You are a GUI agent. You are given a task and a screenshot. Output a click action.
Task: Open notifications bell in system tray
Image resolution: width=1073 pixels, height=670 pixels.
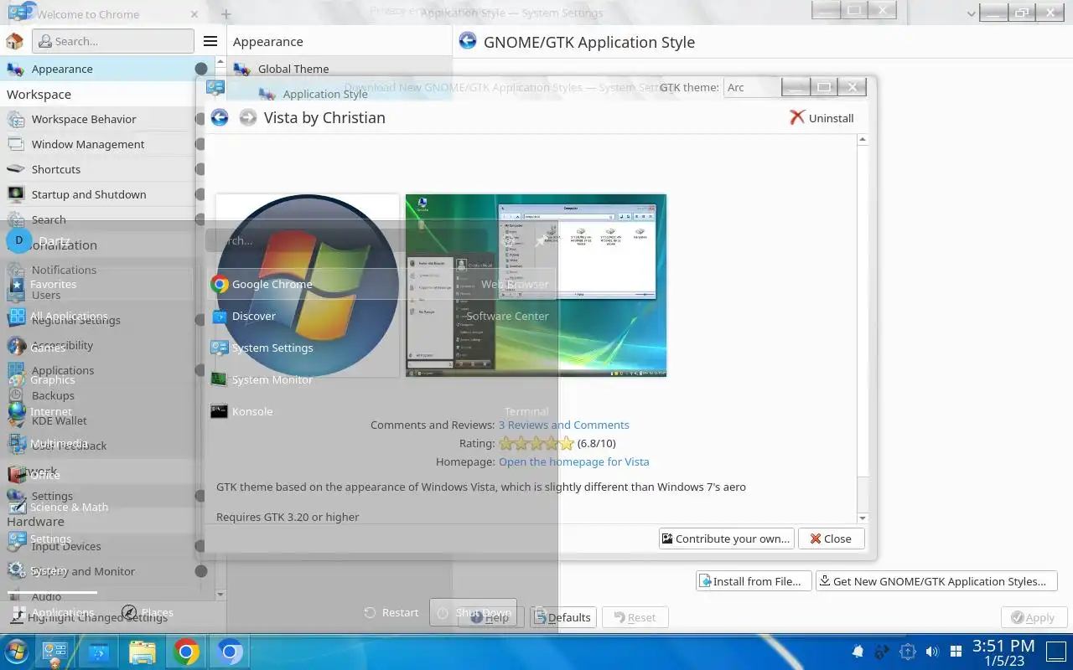pos(858,652)
